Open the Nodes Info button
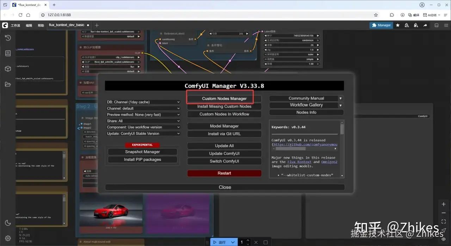This screenshot has height=246, width=451. (306, 112)
